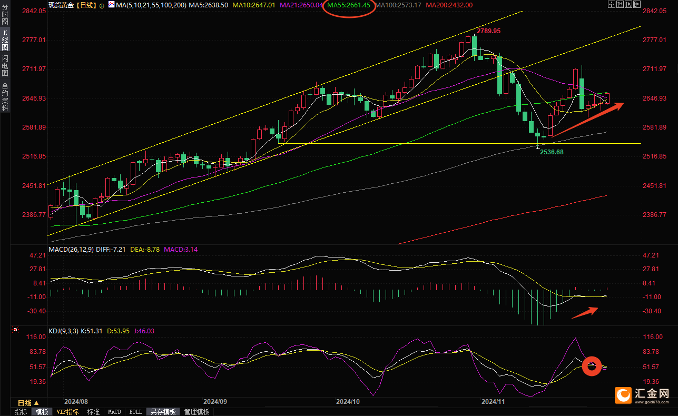The image size is (678, 416).
Task: Open the MA indicator settings chart icon
Action: tap(111, 4)
